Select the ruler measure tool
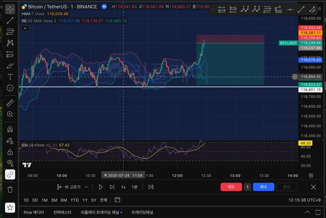This screenshot has height=218, width=326. click(10, 103)
